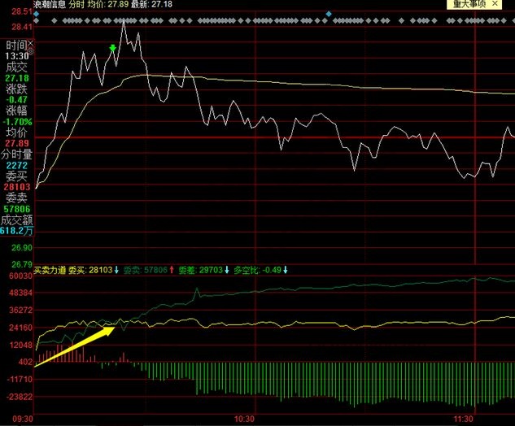Select the 10:30 time axis label
The height and width of the screenshot is (426, 515).
(244, 419)
